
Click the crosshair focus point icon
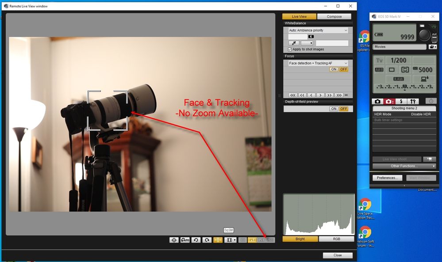pos(174,240)
